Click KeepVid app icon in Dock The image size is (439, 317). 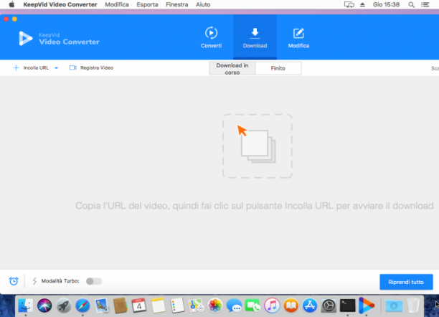click(367, 306)
